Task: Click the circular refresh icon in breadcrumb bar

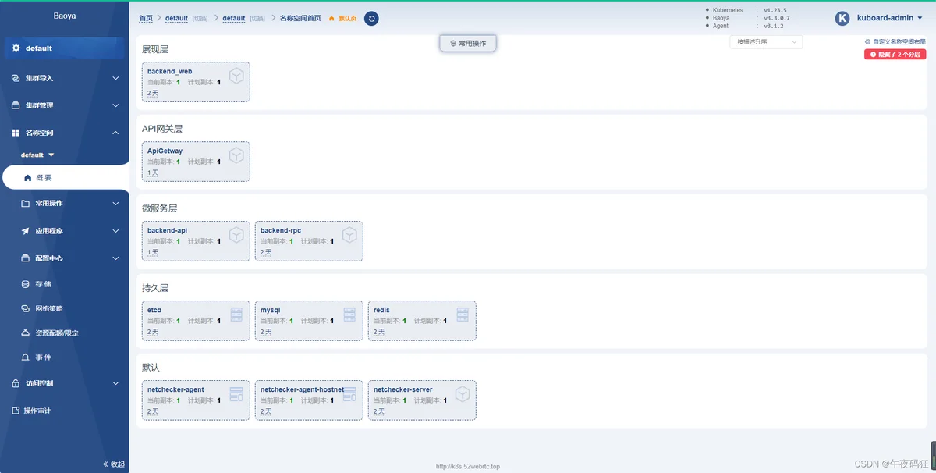Action: tap(371, 18)
